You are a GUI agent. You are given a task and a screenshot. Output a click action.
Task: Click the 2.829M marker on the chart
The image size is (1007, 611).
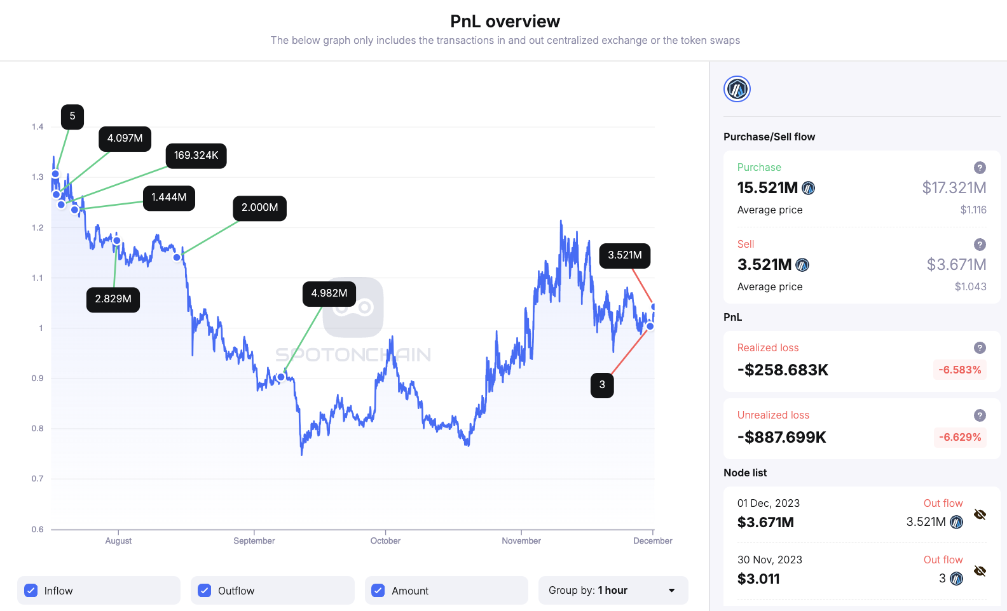[113, 299]
